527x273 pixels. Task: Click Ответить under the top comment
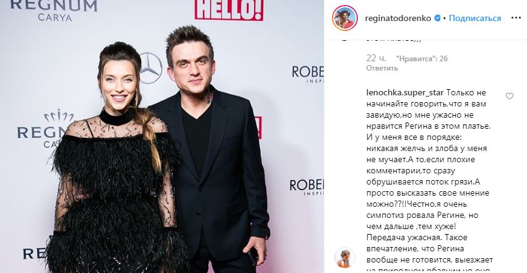382,68
